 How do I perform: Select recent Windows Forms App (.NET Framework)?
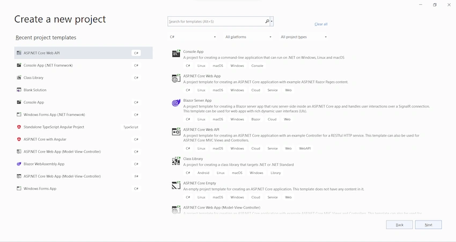84,115
